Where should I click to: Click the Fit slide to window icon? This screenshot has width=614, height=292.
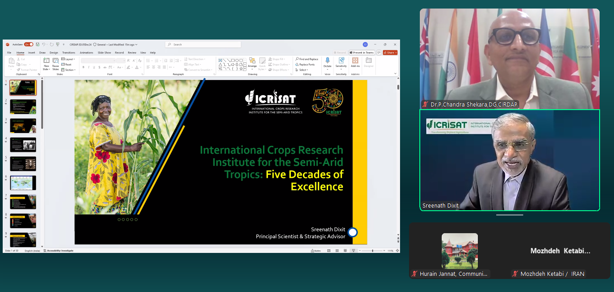click(397, 251)
